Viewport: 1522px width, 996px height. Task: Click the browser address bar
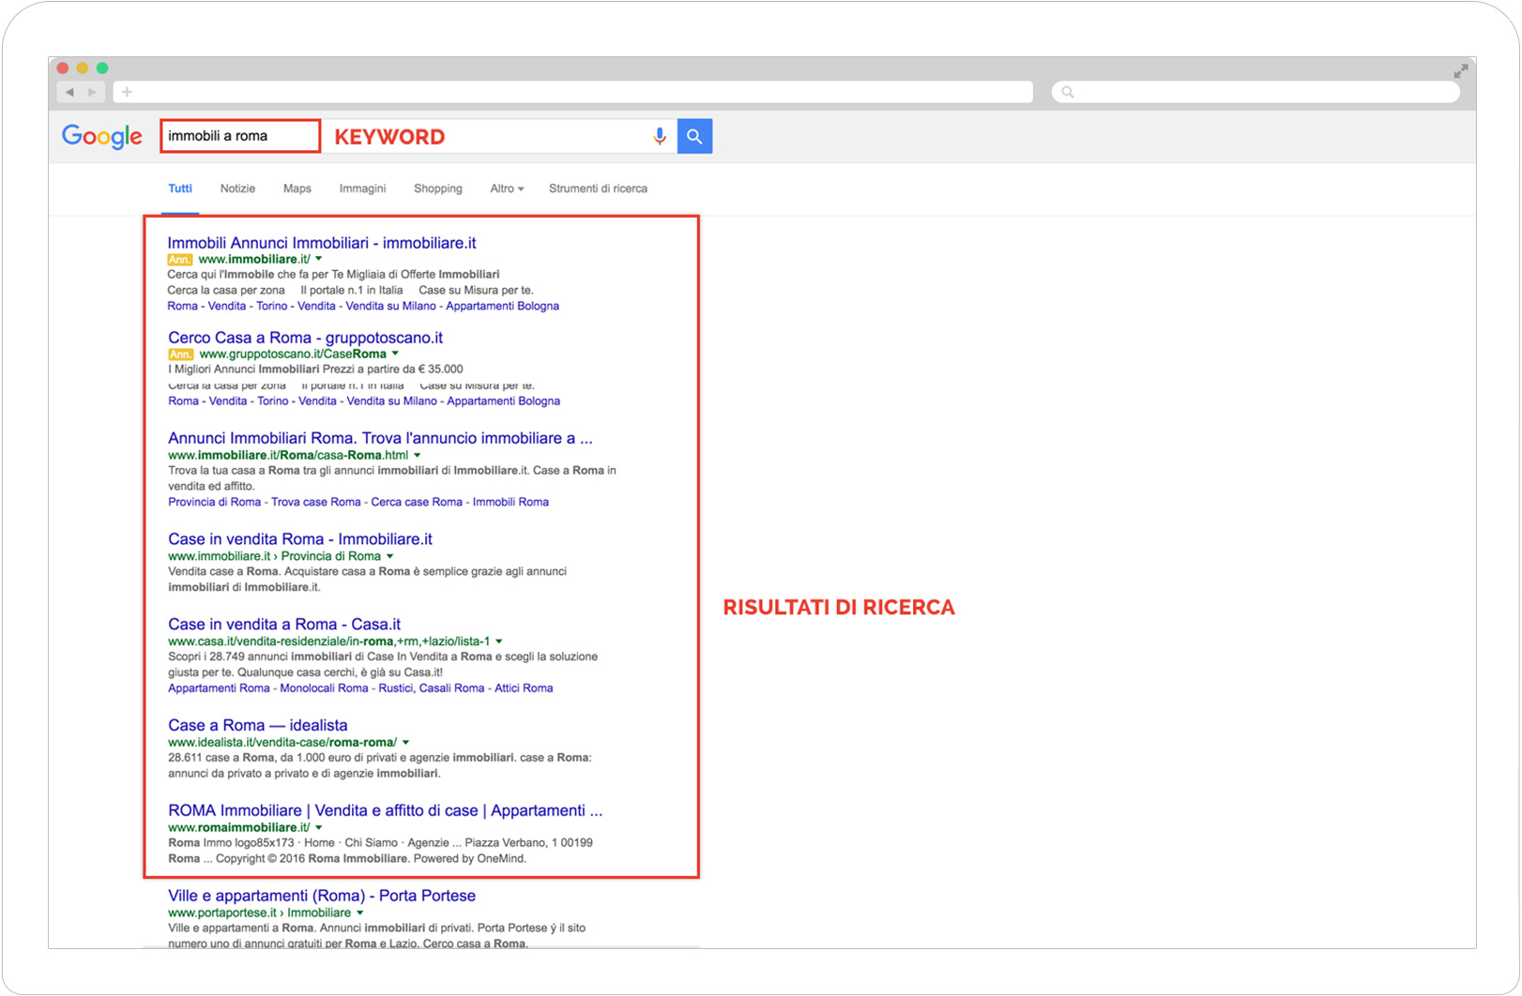pyautogui.click(x=572, y=92)
